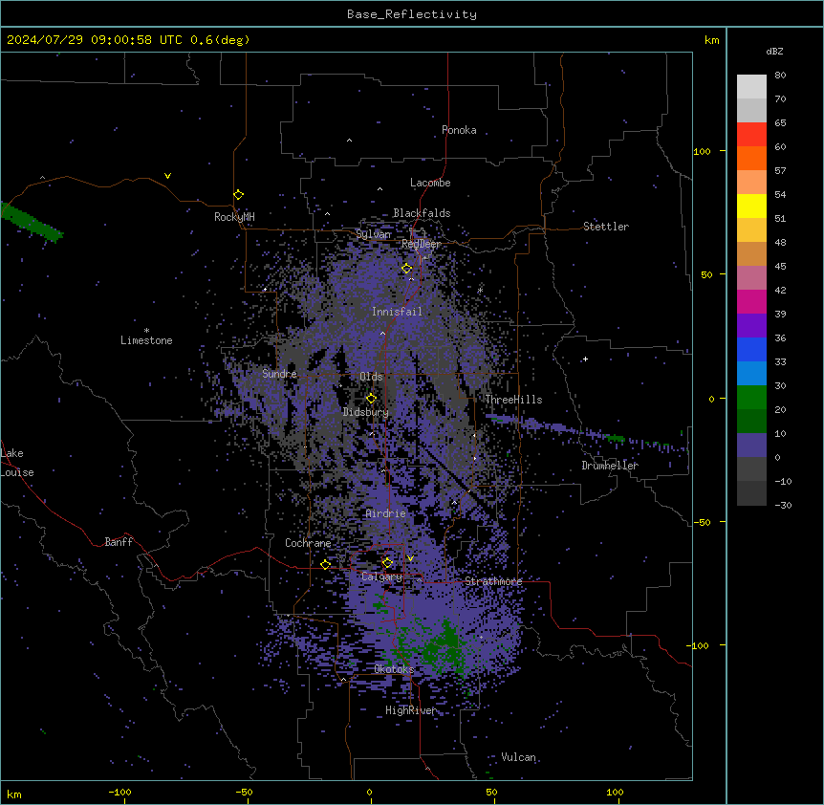
Task: Select the orange 57-60 dBZ legend swatch
Action: 751,159
